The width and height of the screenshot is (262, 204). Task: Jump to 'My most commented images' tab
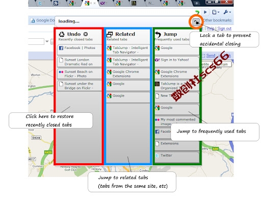177,121
